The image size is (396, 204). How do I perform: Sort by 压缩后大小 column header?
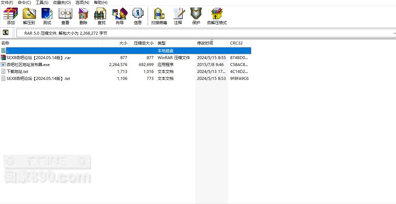142,43
